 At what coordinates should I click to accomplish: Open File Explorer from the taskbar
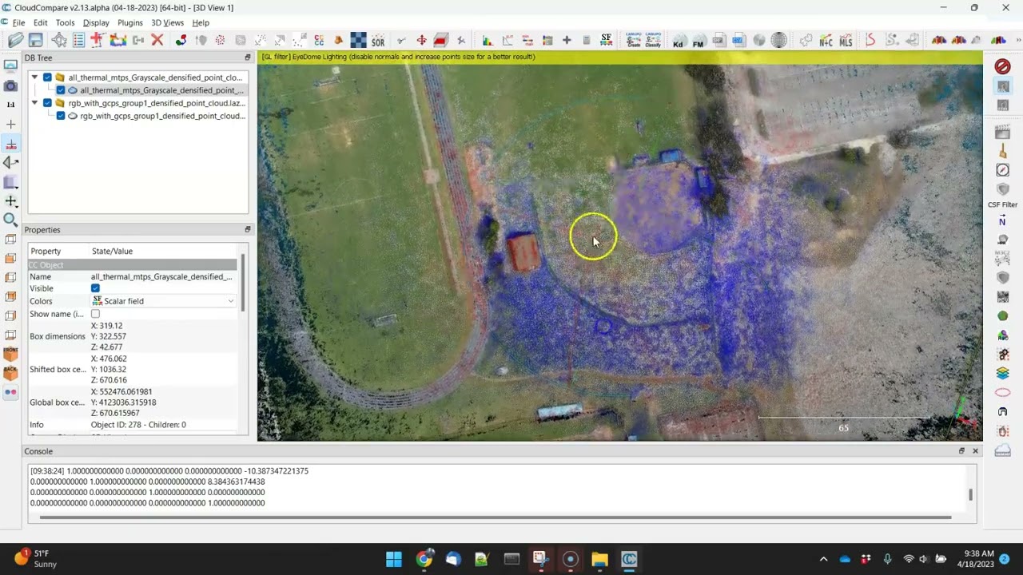pyautogui.click(x=599, y=559)
